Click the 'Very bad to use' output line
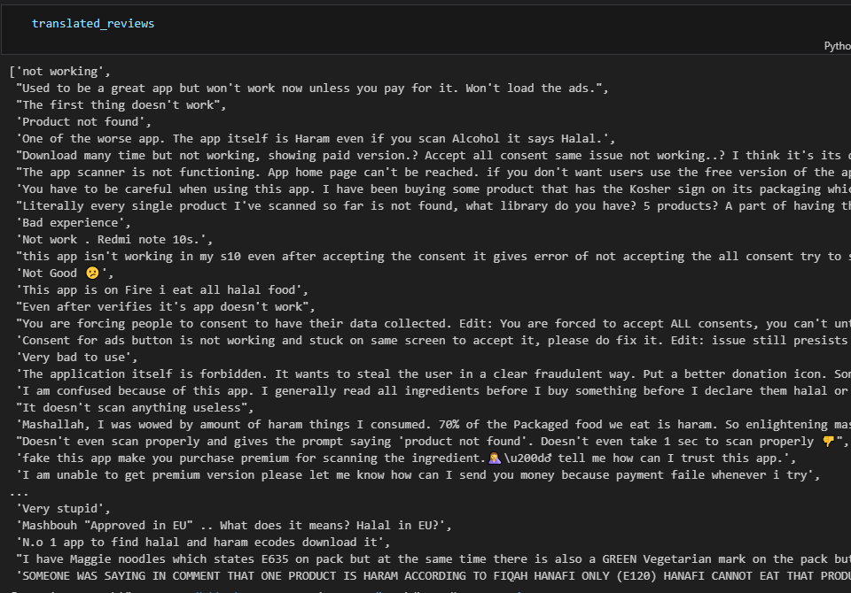Screen dimensions: 851x593 (76, 358)
